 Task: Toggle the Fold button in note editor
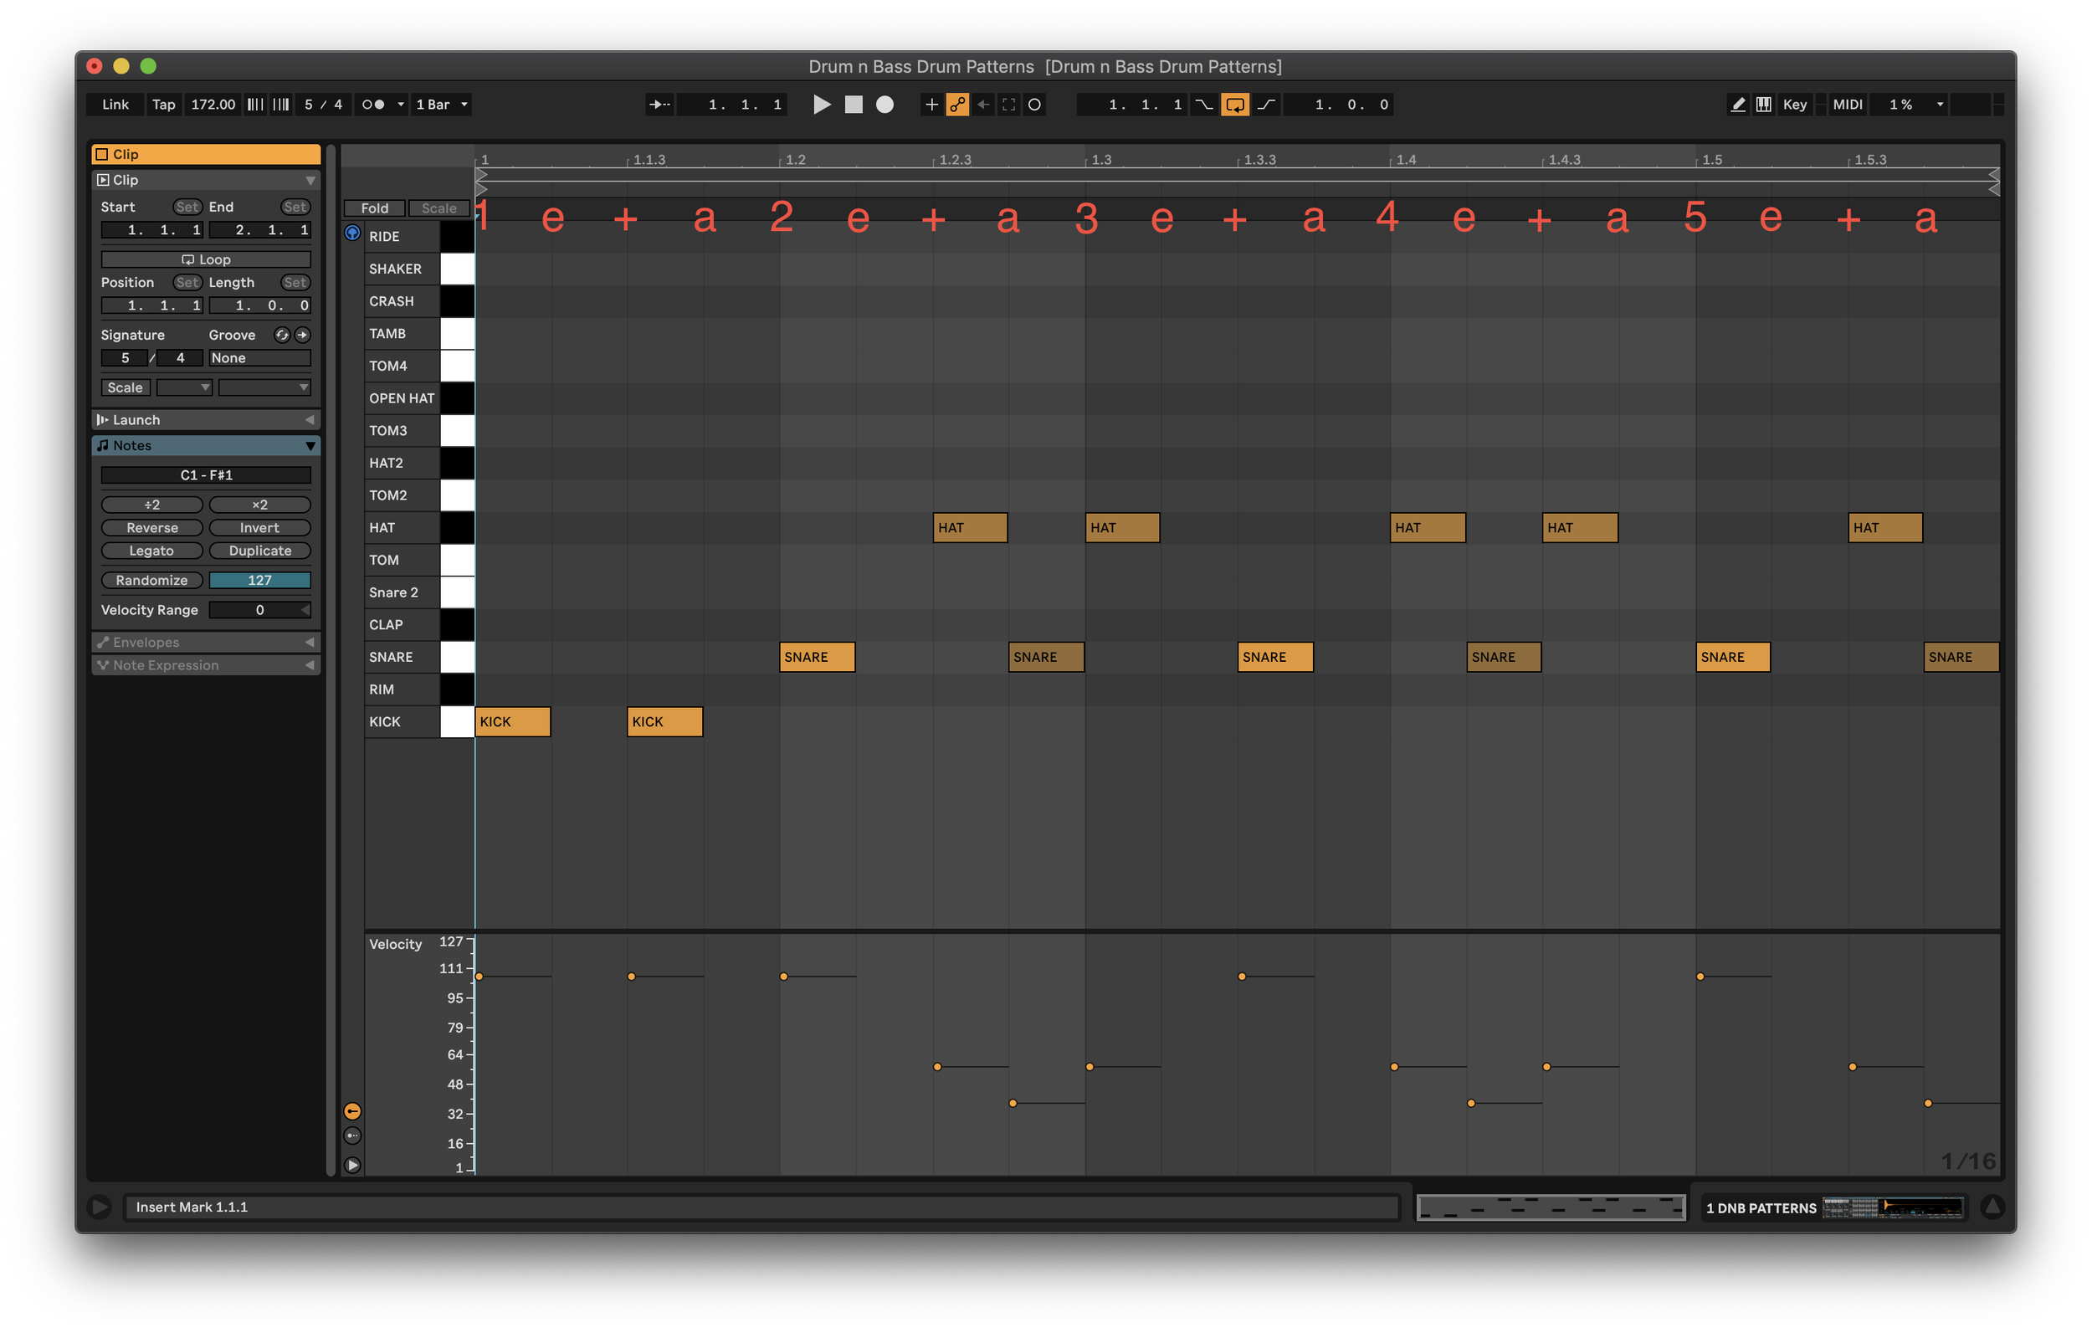pyautogui.click(x=374, y=208)
